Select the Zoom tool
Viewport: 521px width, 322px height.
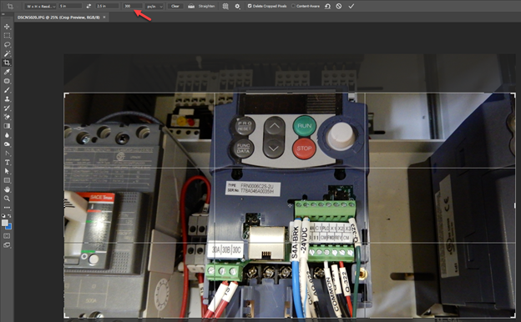pos(7,199)
